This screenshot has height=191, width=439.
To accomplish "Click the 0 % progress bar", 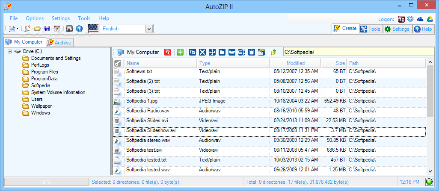I will (x=46, y=182).
